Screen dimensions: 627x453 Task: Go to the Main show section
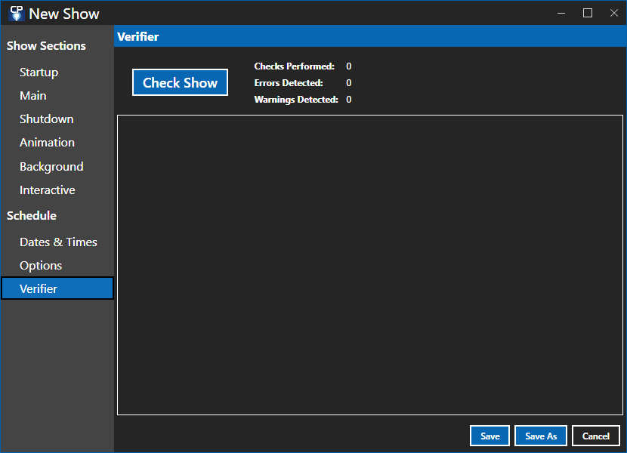(x=32, y=96)
